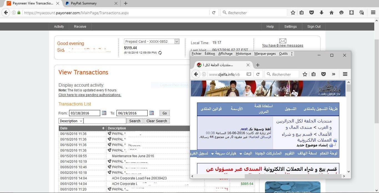Screen dimensions: 379x193
Task: Open Payoneer Settings
Action: point(290,27)
